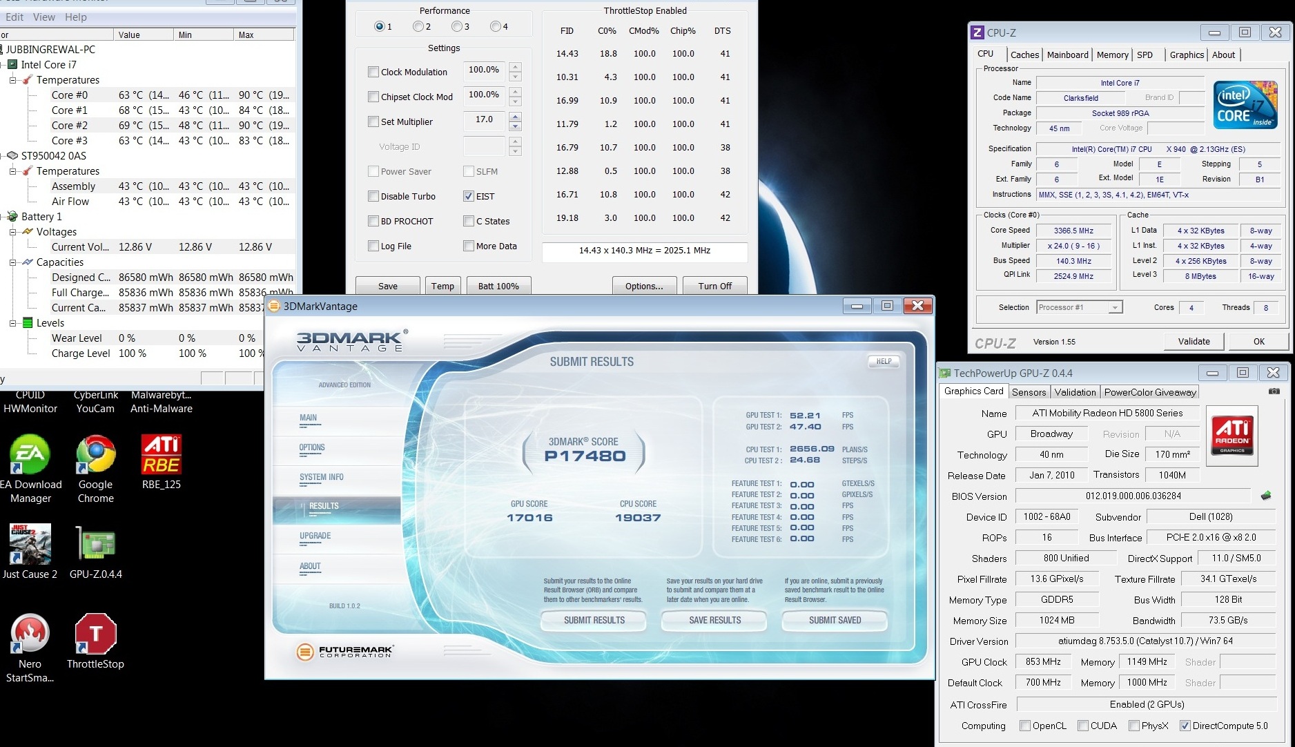This screenshot has width=1295, height=747.
Task: Open the Sensors tab in GPU-Z
Action: [1029, 392]
